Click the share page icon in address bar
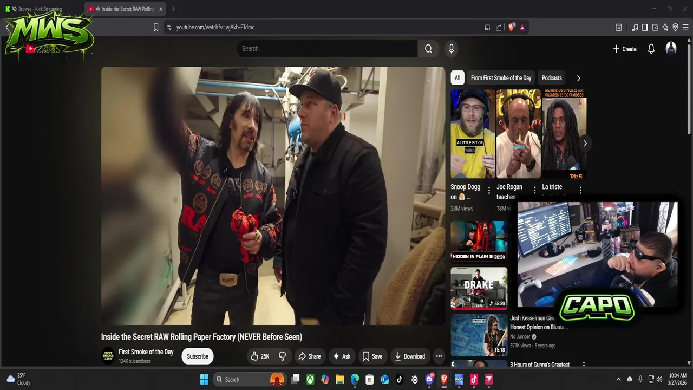This screenshot has height=390, width=693. coord(499,27)
